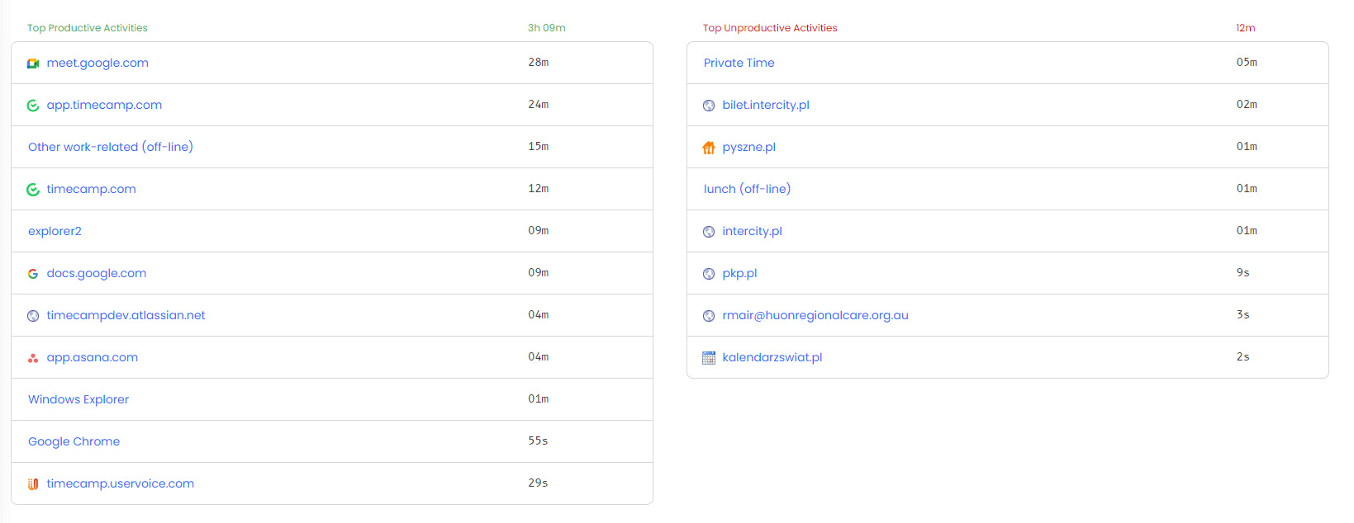Image resolution: width=1354 pixels, height=523 pixels.
Task: Click the UserVoice icon beside timecamp.uservoice.com
Action: (x=33, y=484)
